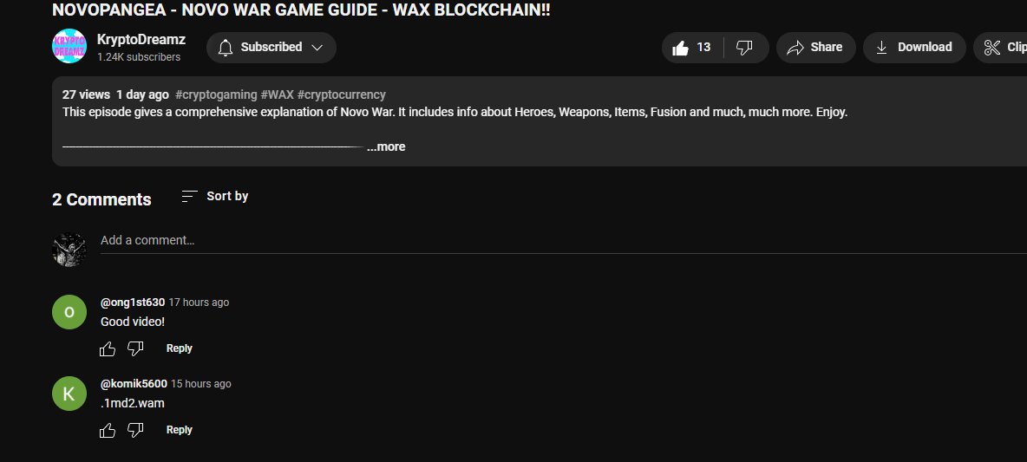Open the @ong1st630 username link

133,303
